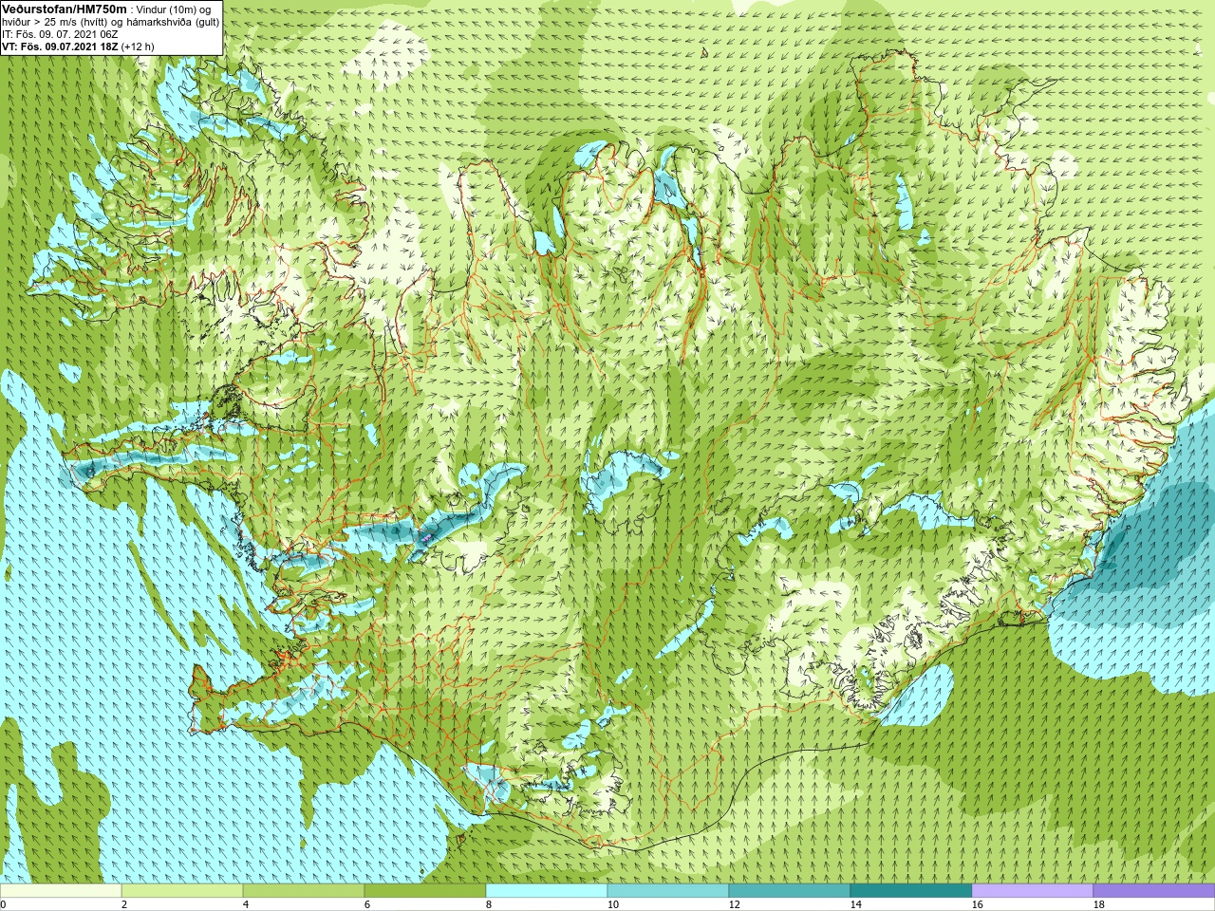The image size is (1215, 911).
Task: Click the turquoise 10–12 legend swatch
Action: click(668, 891)
